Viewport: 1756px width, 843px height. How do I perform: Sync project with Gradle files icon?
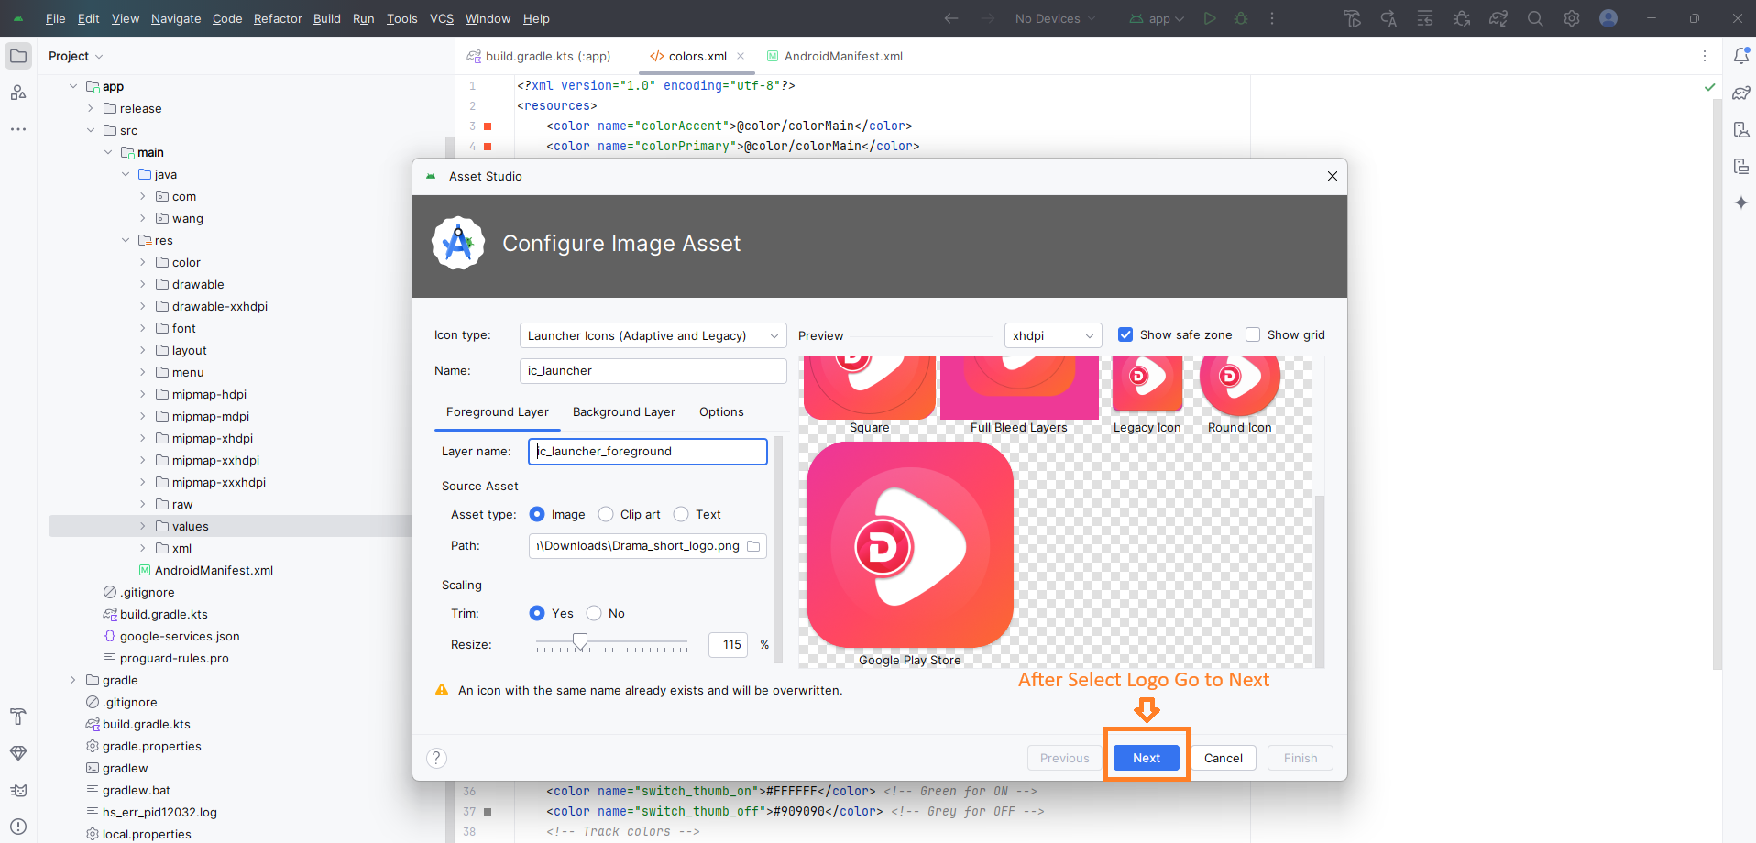(x=1498, y=18)
